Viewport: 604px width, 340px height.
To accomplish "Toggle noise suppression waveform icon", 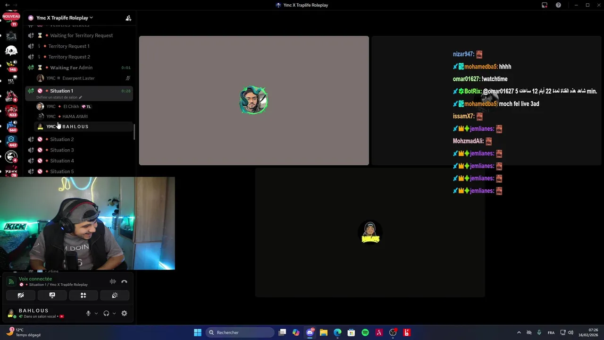I will [x=113, y=281].
